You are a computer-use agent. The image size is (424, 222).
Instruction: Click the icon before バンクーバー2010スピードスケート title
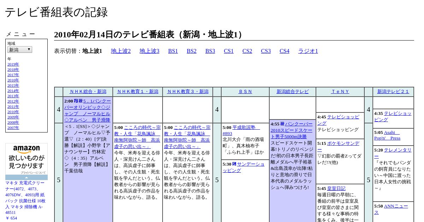pos(282,124)
